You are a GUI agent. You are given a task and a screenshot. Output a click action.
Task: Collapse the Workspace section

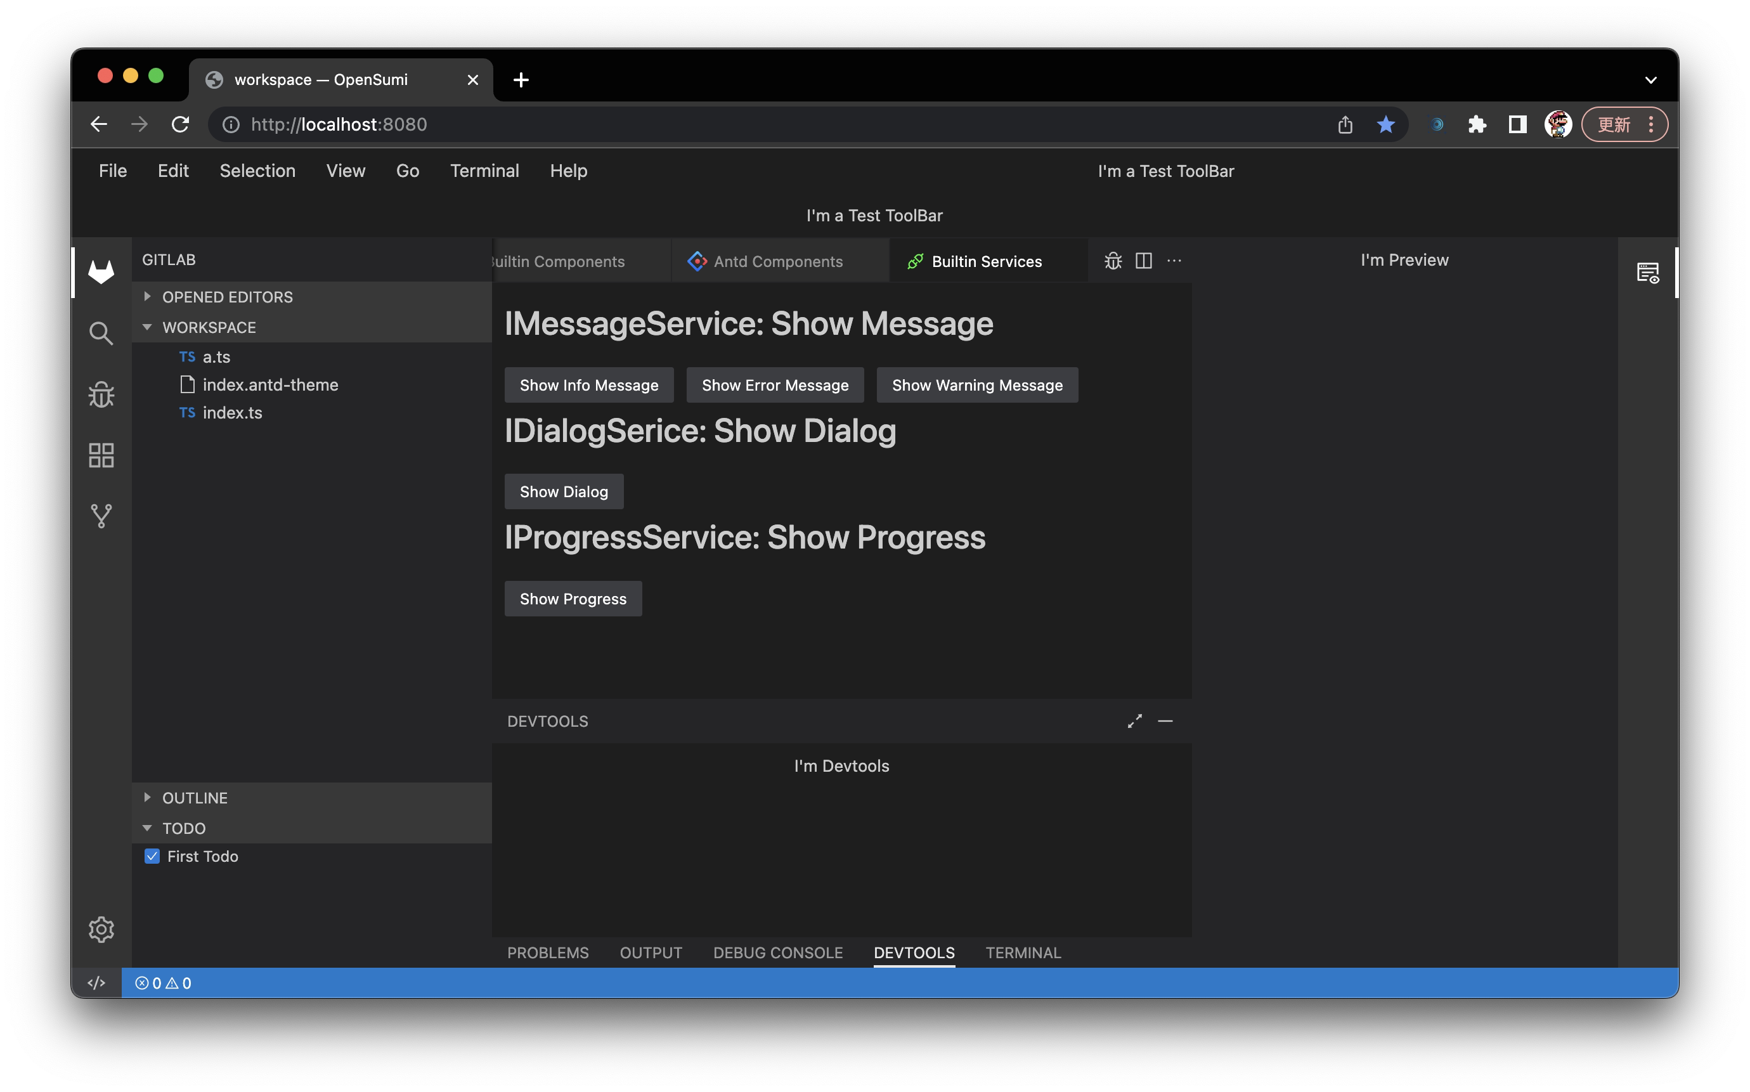point(312,327)
